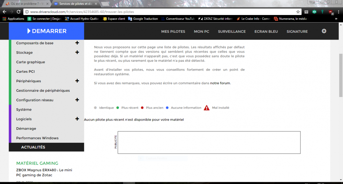Click the blue Aucune information legend dot
The width and height of the screenshot is (343, 184).
click(167, 108)
